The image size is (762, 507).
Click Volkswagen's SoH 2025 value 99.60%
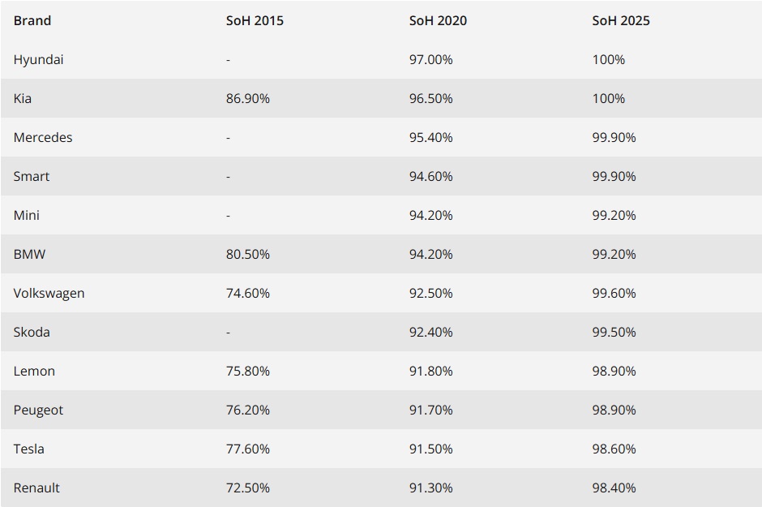click(614, 293)
